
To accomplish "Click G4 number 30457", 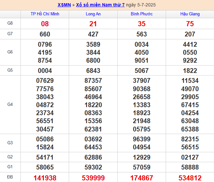I will click(x=45, y=129).
